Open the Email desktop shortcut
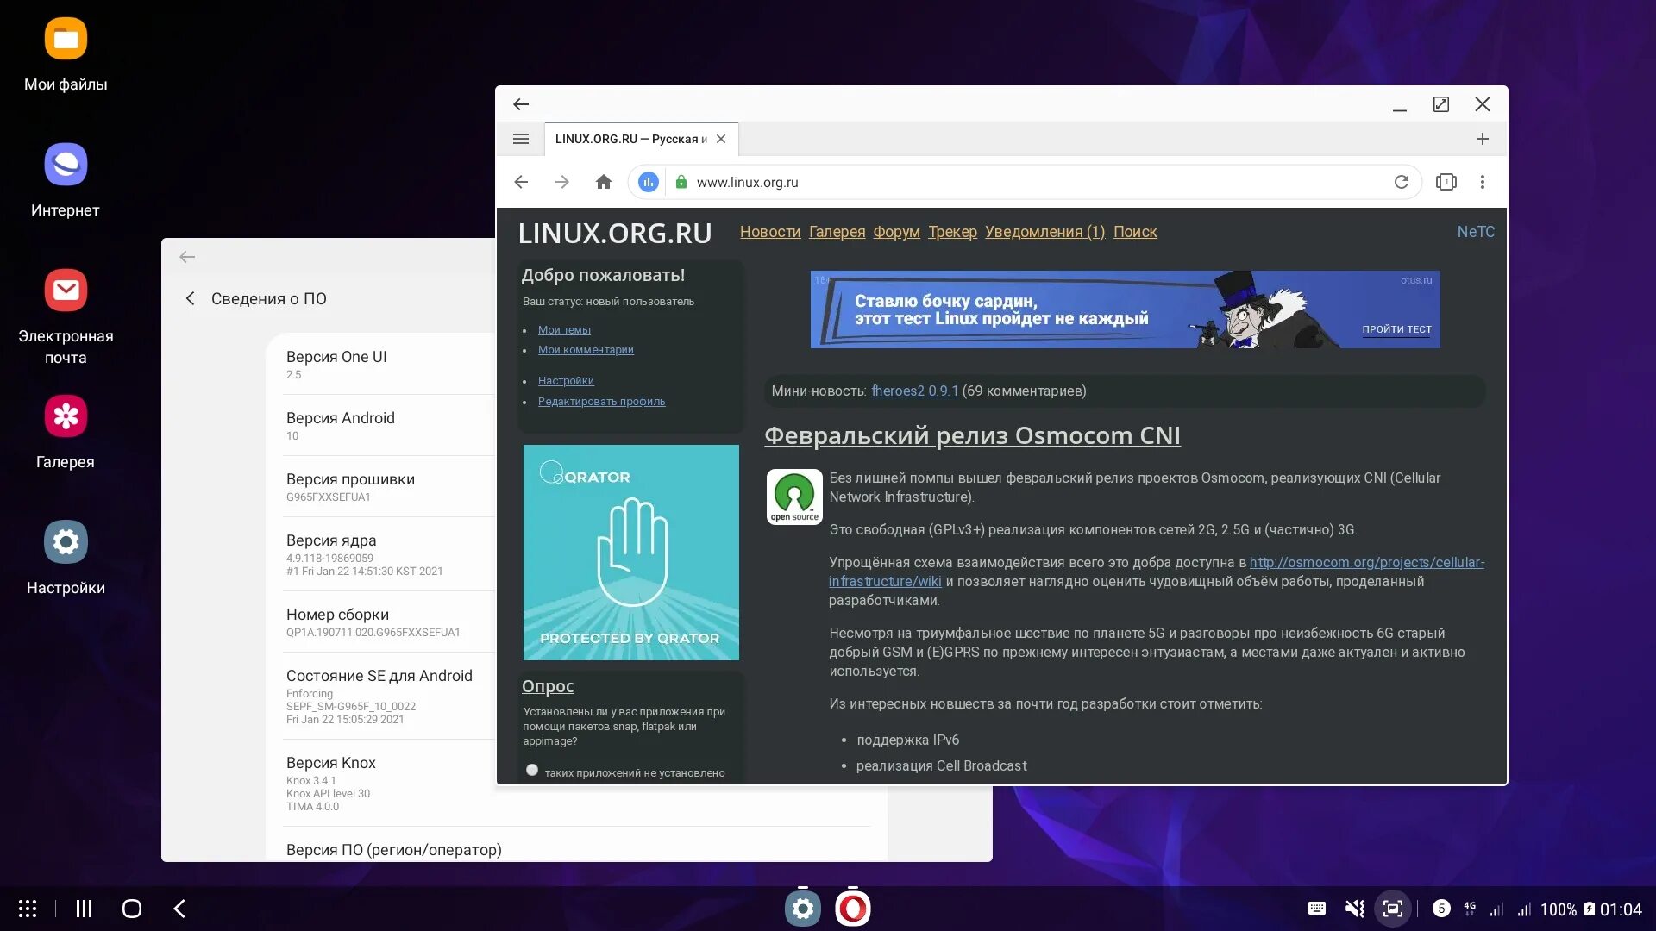The image size is (1656, 931). click(66, 316)
